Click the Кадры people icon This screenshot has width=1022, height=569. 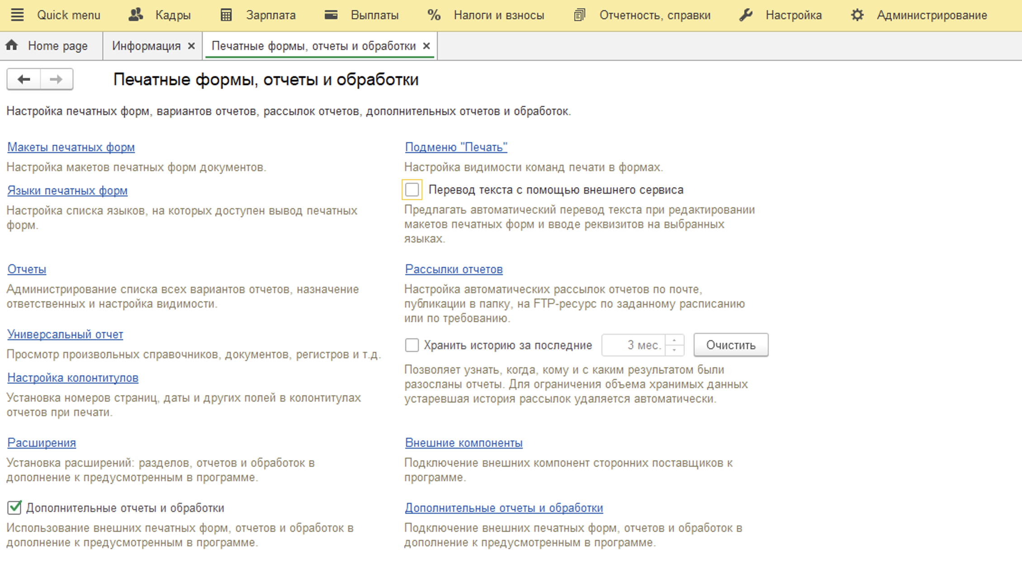click(136, 15)
